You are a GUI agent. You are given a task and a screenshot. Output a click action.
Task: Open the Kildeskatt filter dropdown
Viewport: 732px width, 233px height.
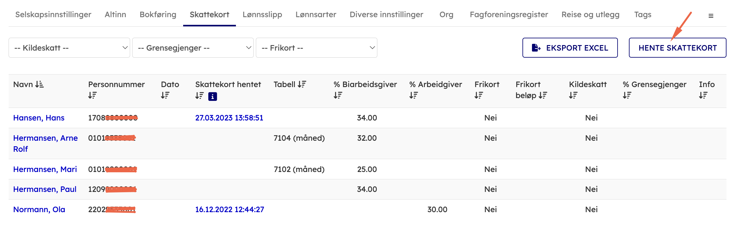pos(69,48)
